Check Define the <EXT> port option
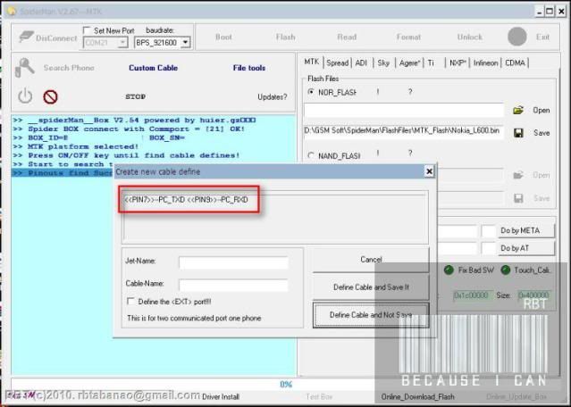Screen dimensions: 571x407 click(132, 303)
